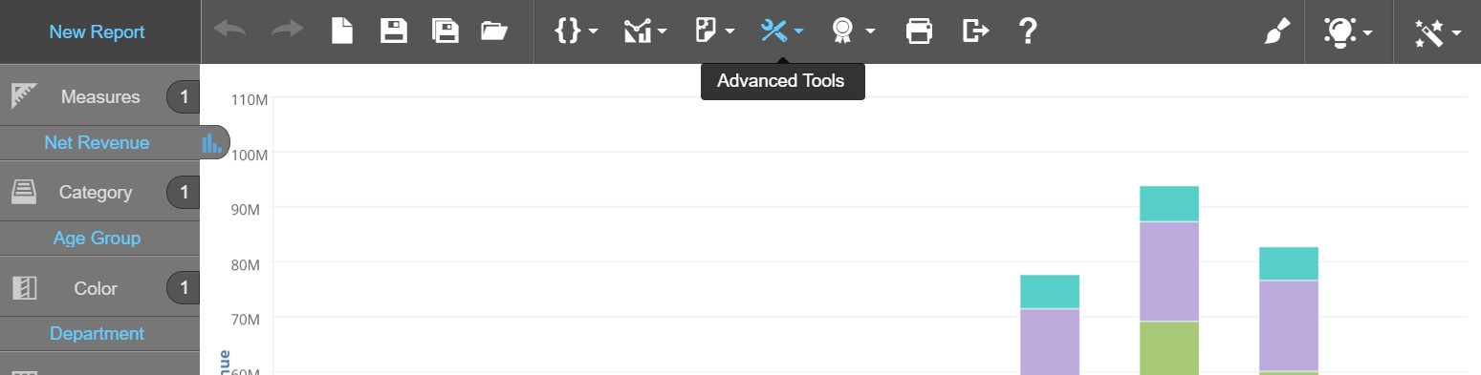This screenshot has height=375, width=1481.
Task: Select the Net Revenue measure
Action: pyautogui.click(x=97, y=142)
